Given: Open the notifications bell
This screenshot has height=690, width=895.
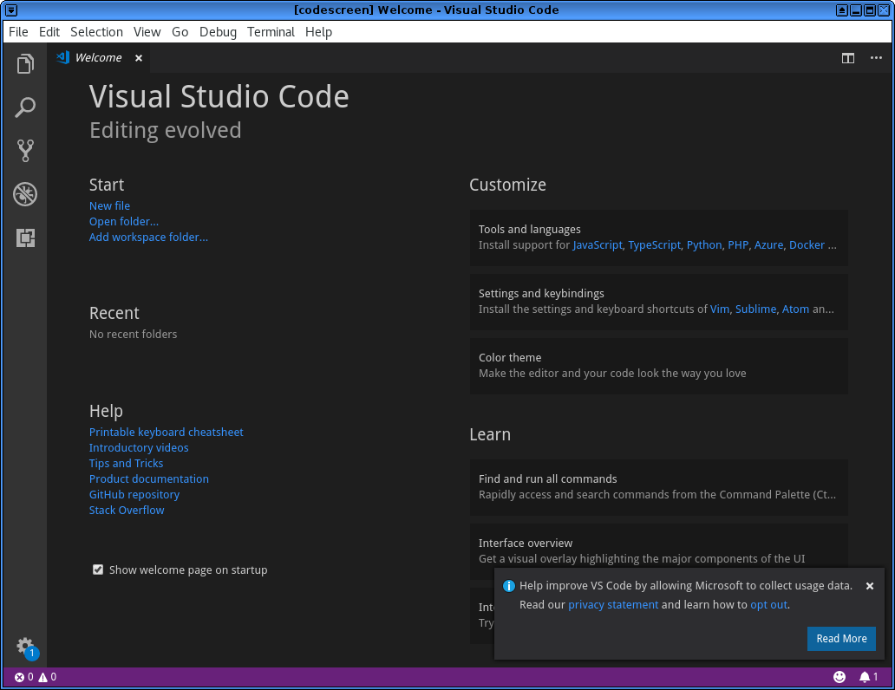Looking at the screenshot, I should 866,676.
